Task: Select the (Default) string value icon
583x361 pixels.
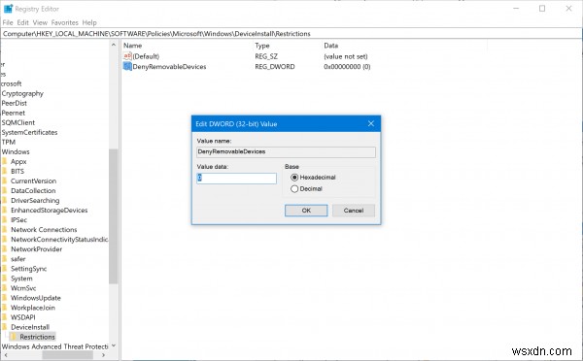Action: tap(127, 56)
